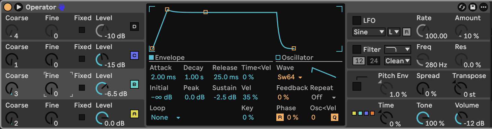Switch to the Oscillator tab

(x=295, y=57)
